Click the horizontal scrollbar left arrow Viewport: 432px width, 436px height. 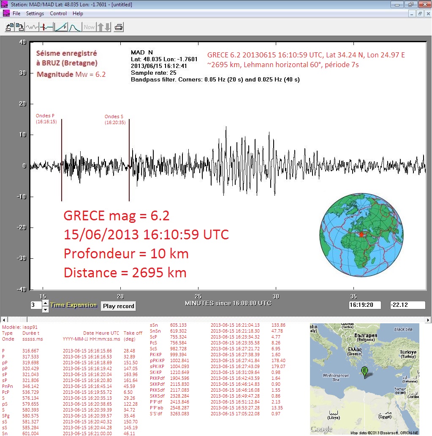pyautogui.click(x=3, y=319)
